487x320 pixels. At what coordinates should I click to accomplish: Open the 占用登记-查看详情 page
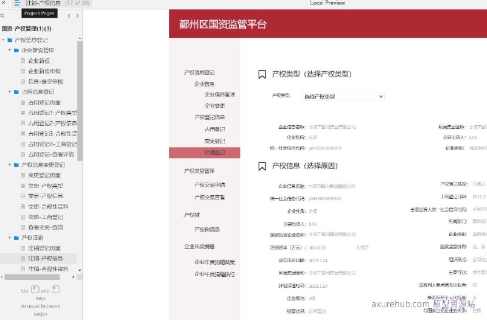coord(51,155)
